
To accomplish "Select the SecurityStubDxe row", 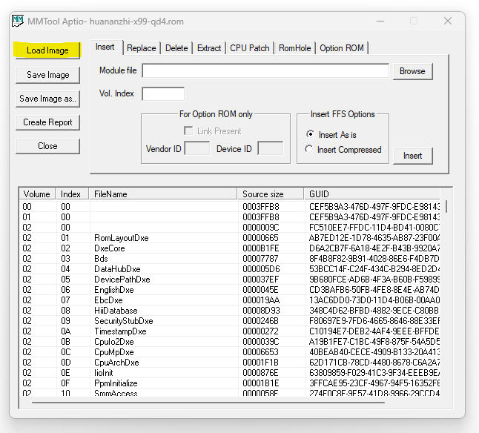I will click(230, 321).
